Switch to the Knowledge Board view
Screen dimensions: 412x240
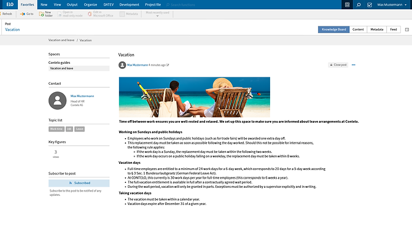tap(333, 29)
